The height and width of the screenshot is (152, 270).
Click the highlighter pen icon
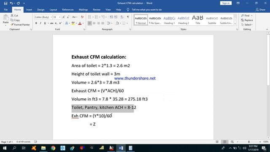(73, 23)
